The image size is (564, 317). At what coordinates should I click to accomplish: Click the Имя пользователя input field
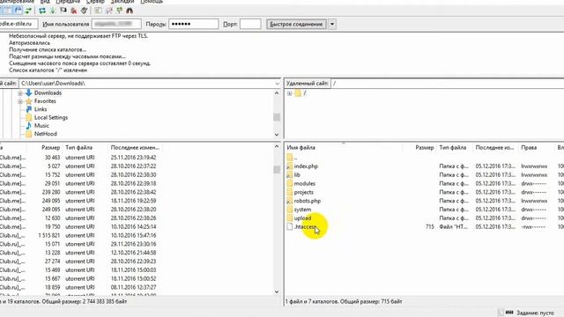(116, 24)
